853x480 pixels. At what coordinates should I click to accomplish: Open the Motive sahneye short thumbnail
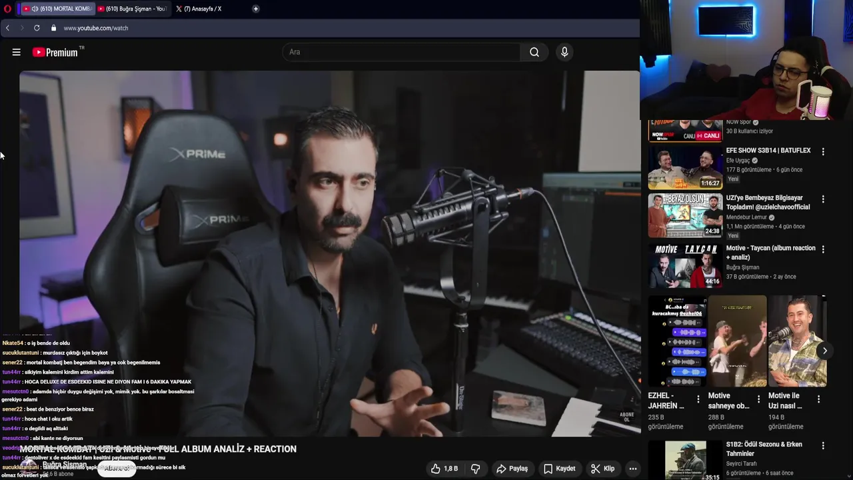pos(737,341)
